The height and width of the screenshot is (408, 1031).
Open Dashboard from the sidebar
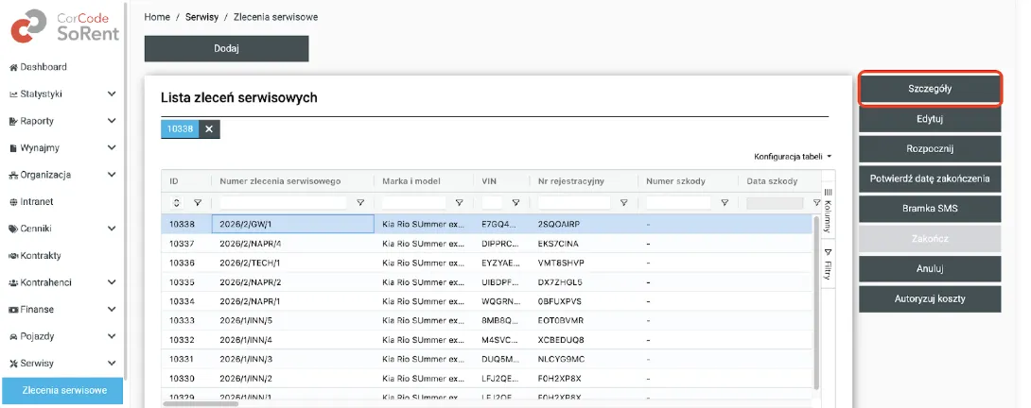(38, 67)
